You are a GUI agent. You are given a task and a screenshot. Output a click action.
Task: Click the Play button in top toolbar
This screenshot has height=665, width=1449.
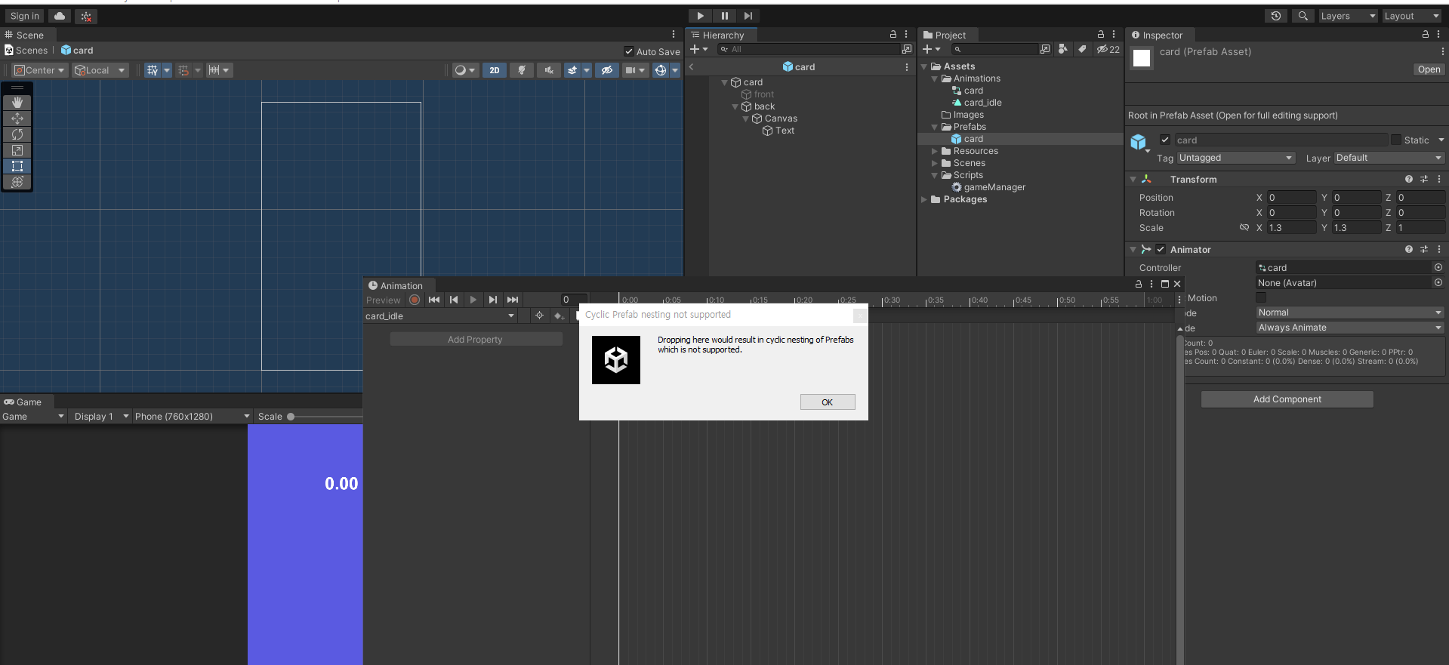point(700,16)
